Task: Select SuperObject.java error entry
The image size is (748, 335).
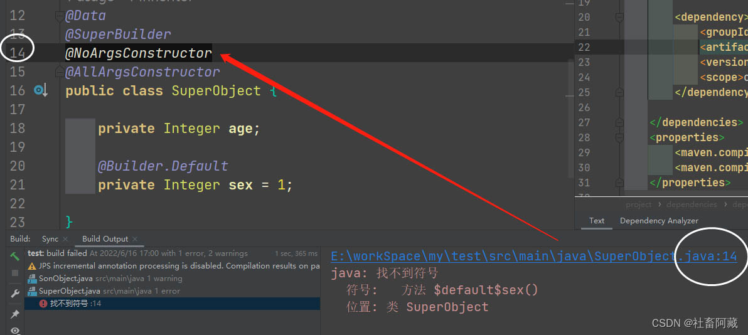Action: point(69,291)
